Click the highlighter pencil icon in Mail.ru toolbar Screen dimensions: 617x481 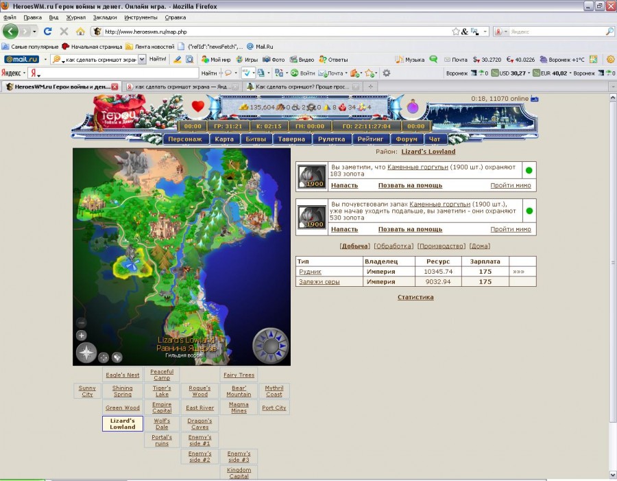point(178,60)
